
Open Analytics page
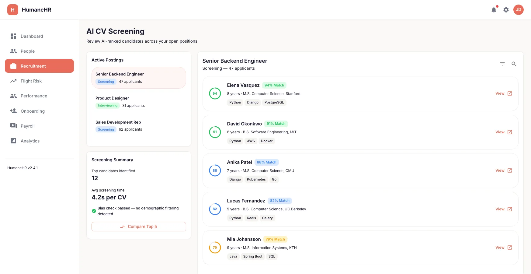tap(39, 141)
